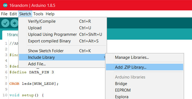
Task: Click the Upload arrow toolbar icon
Action: coord(14,23)
